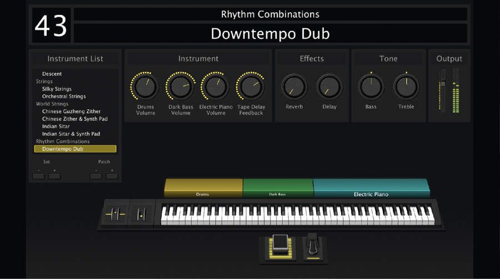500x279 pixels.
Task: Click the pitch bend wheel
Action: [x=116, y=214]
